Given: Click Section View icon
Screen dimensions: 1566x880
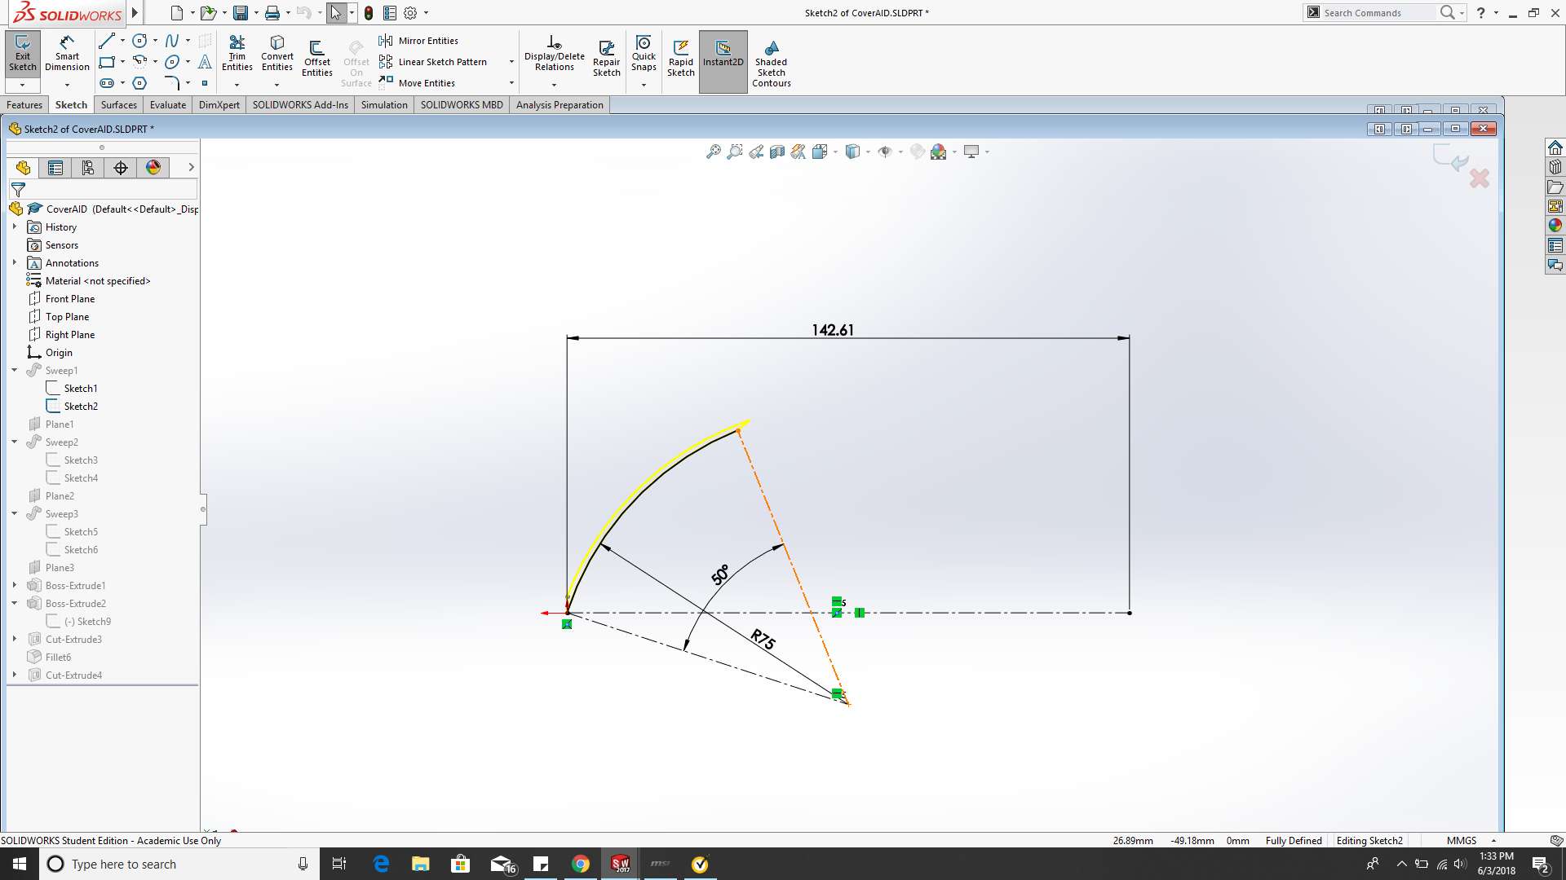Looking at the screenshot, I should click(777, 152).
